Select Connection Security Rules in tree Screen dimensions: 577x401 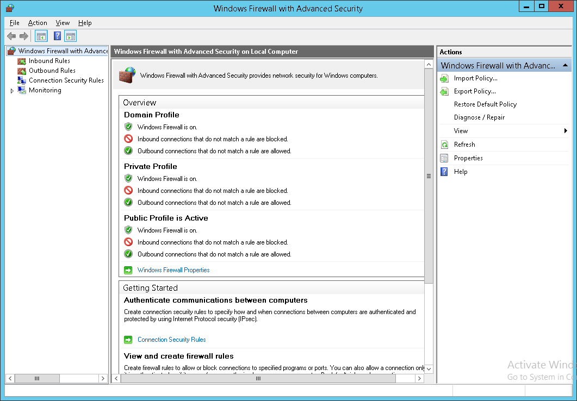pyautogui.click(x=66, y=80)
